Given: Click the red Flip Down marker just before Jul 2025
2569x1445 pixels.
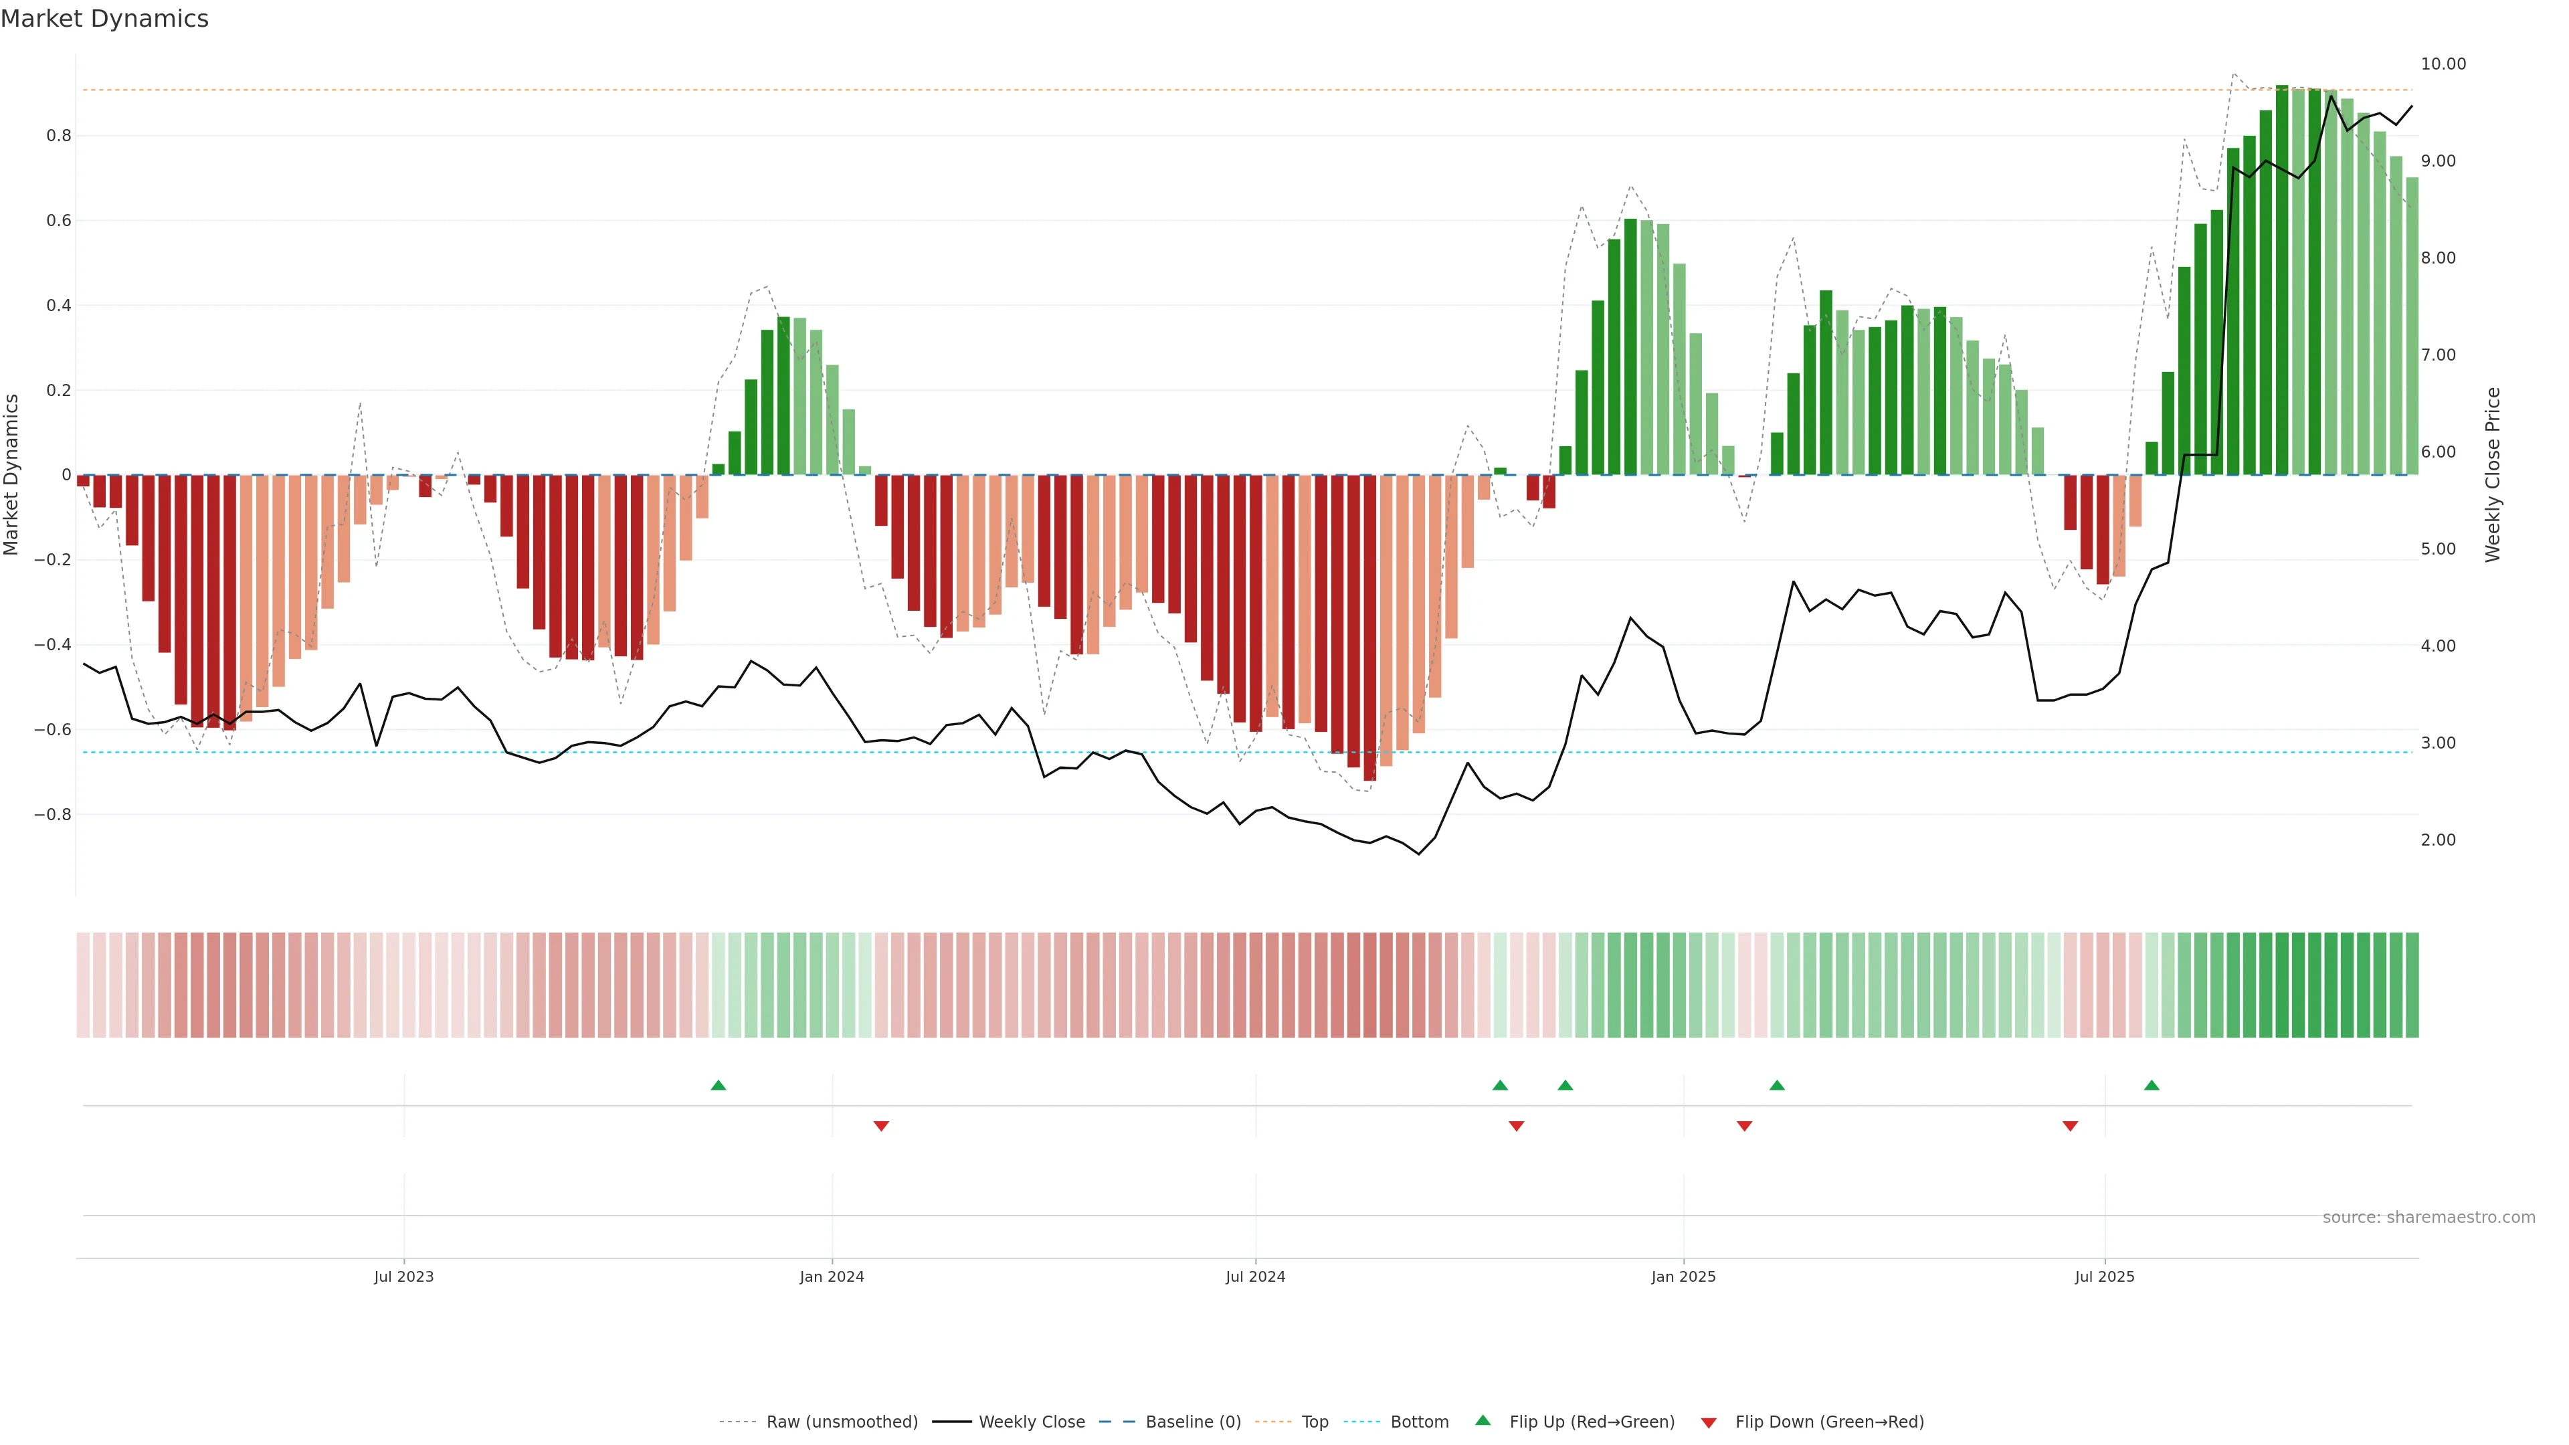Looking at the screenshot, I should point(2069,1126).
